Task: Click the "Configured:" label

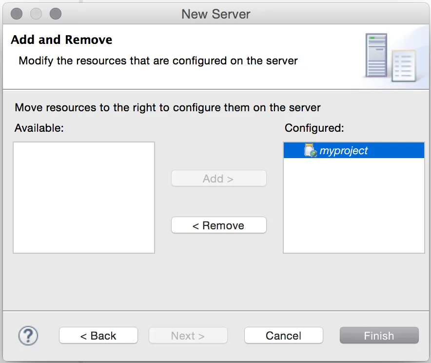Action: coord(314,128)
